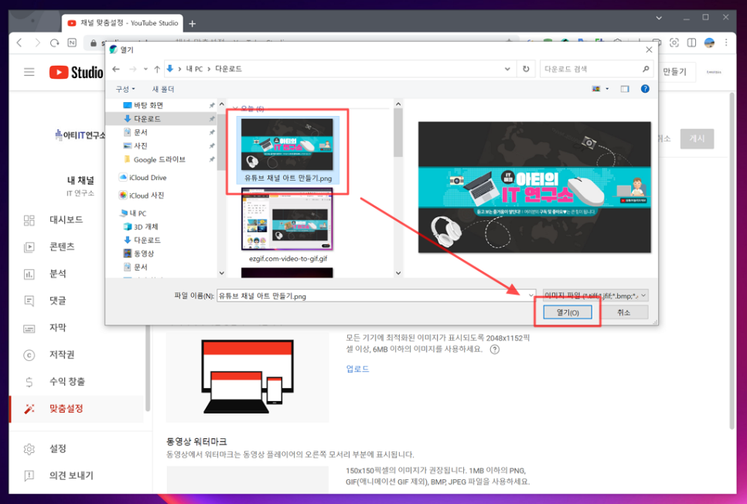Click the banner size help question icon
Viewport: 747px width, 504px height.
coord(495,349)
